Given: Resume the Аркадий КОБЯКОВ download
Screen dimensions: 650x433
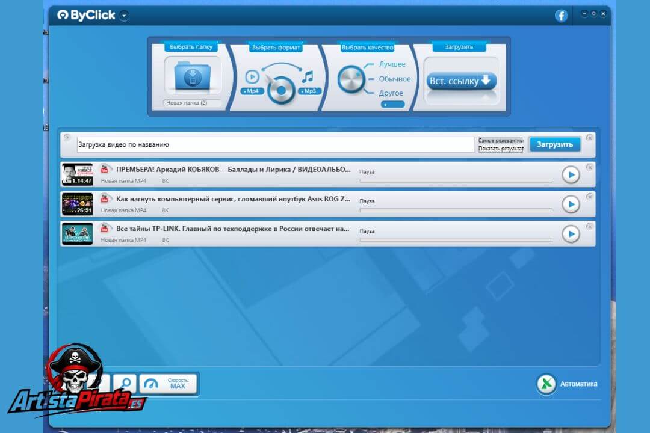Looking at the screenshot, I should point(571,175).
